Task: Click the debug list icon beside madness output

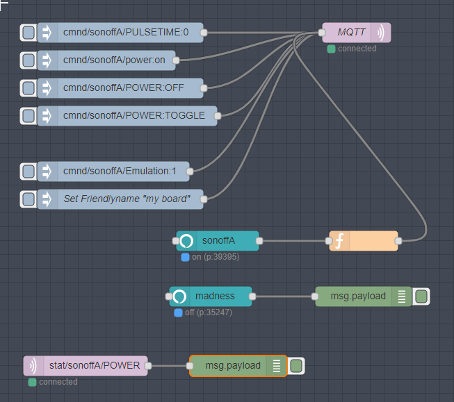Action: pyautogui.click(x=402, y=296)
